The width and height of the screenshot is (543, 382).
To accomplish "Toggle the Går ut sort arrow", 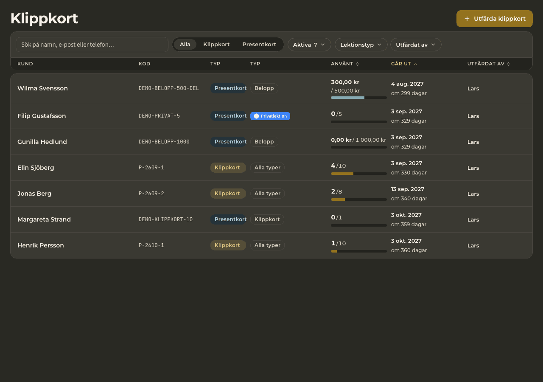I will click(x=415, y=64).
